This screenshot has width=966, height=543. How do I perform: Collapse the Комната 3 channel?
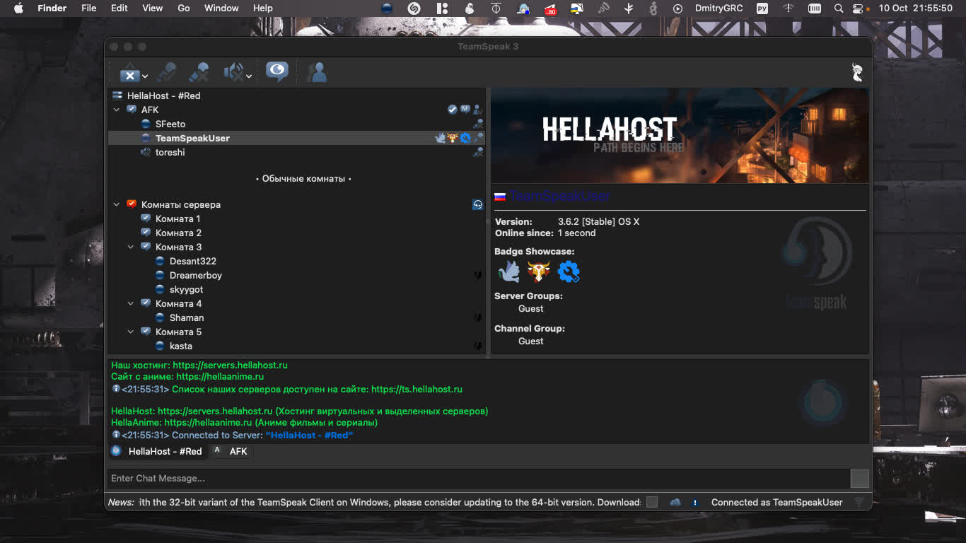(x=131, y=247)
